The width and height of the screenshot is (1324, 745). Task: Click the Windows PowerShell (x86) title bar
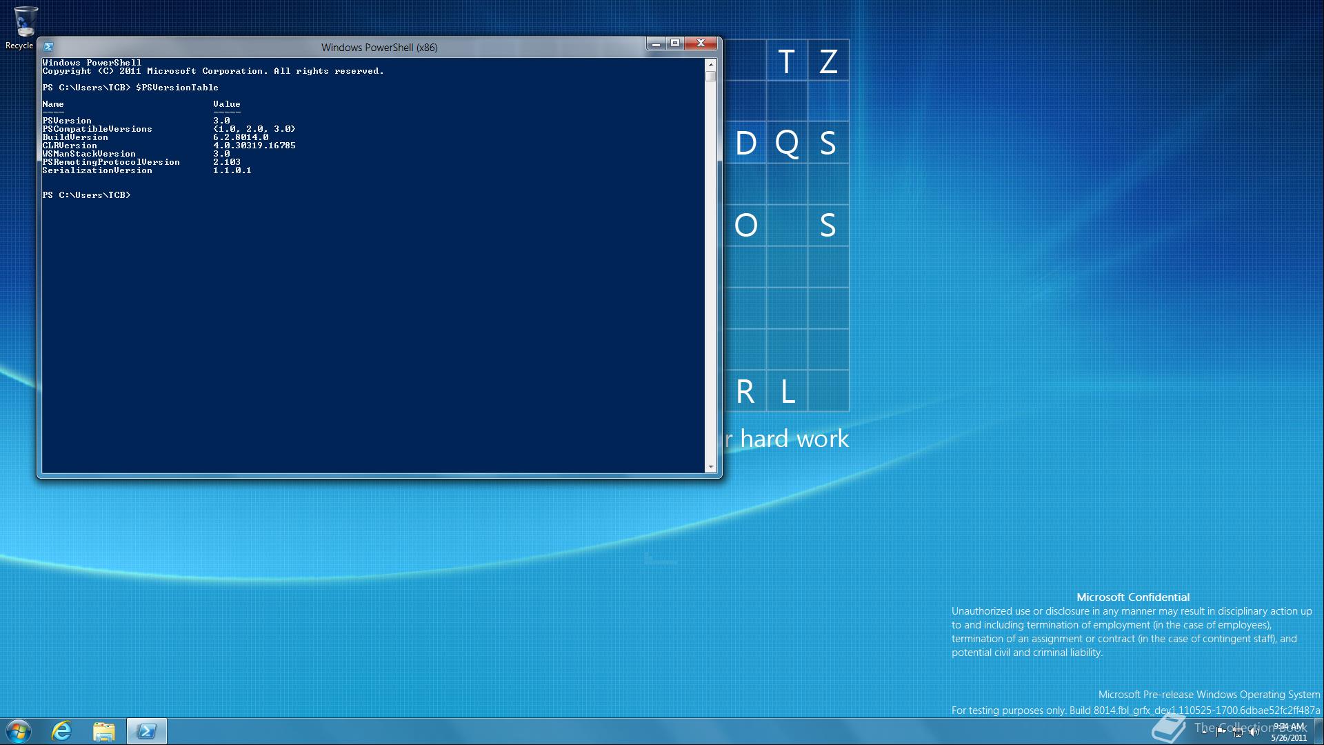coord(379,47)
